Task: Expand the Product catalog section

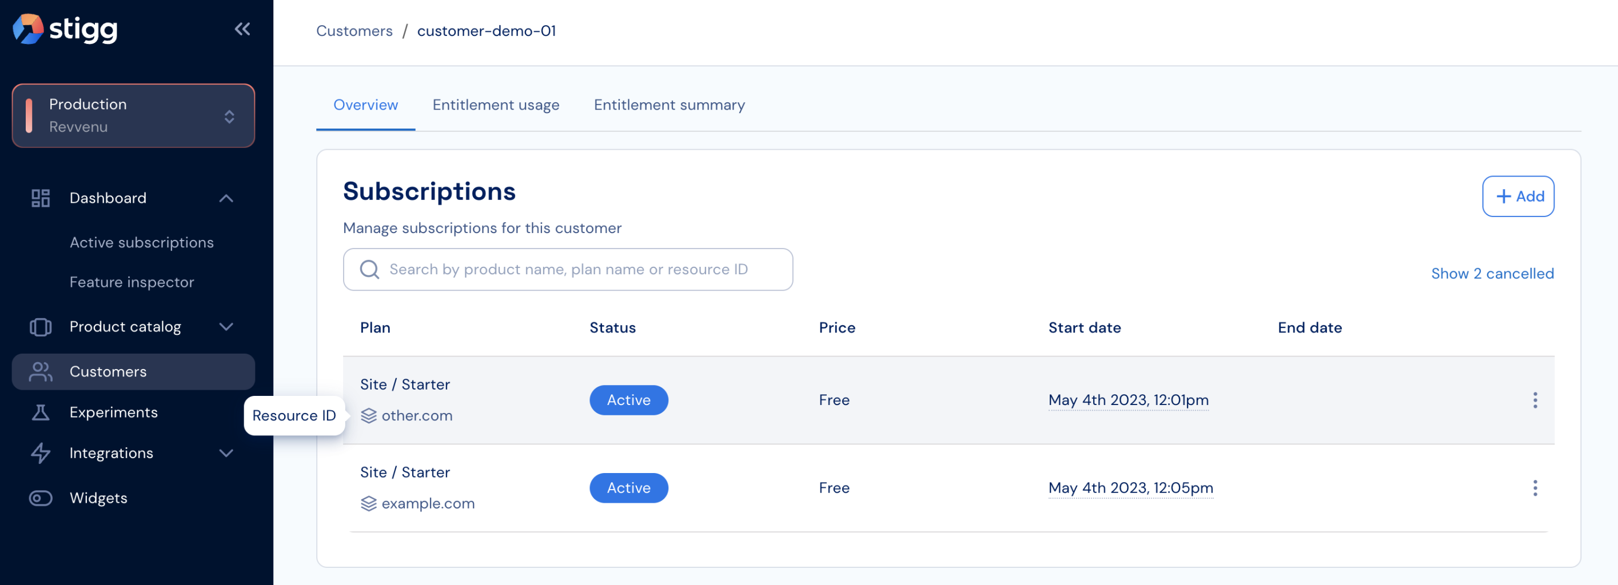Action: (226, 327)
